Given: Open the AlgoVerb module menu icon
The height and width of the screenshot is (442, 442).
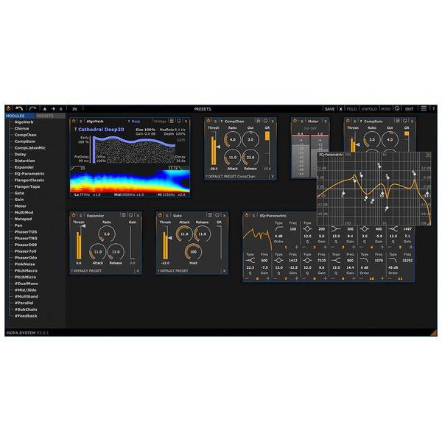Looking at the screenshot, I should [x=172, y=121].
